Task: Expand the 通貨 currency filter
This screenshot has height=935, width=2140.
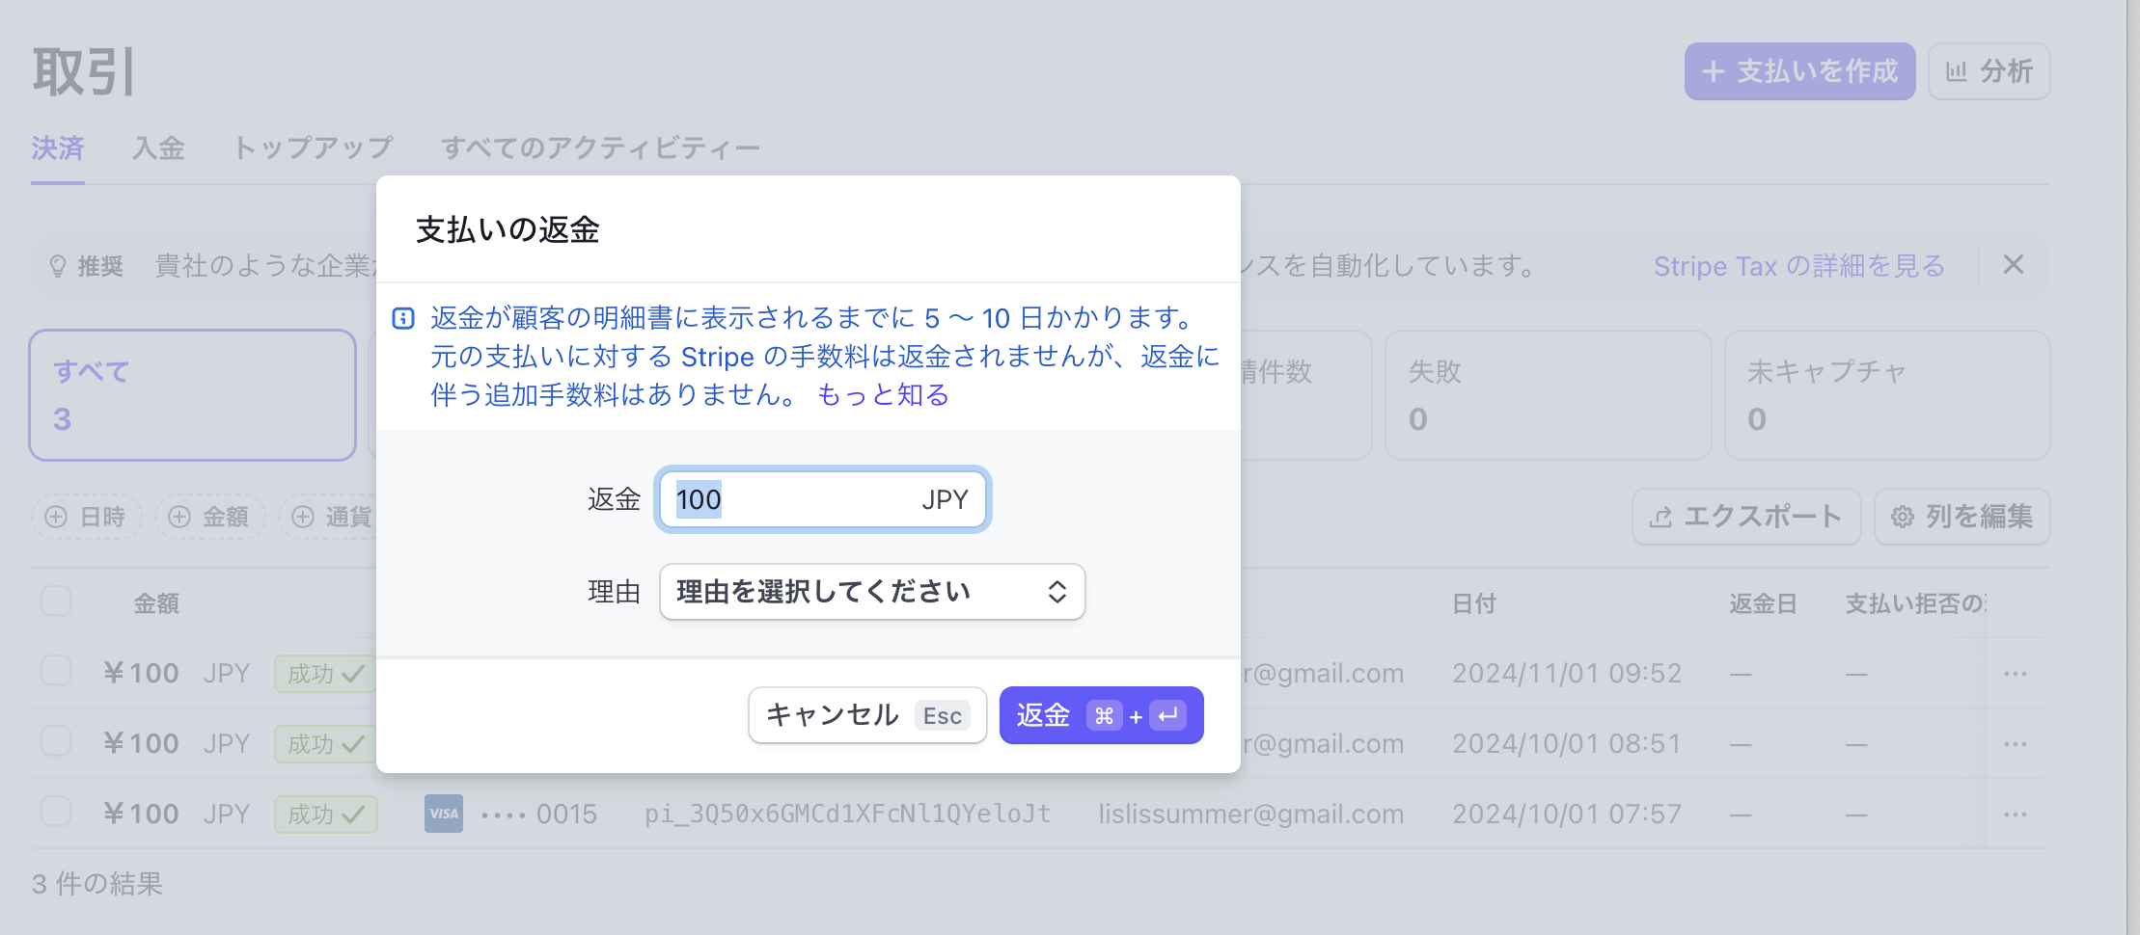Action: pos(333,517)
